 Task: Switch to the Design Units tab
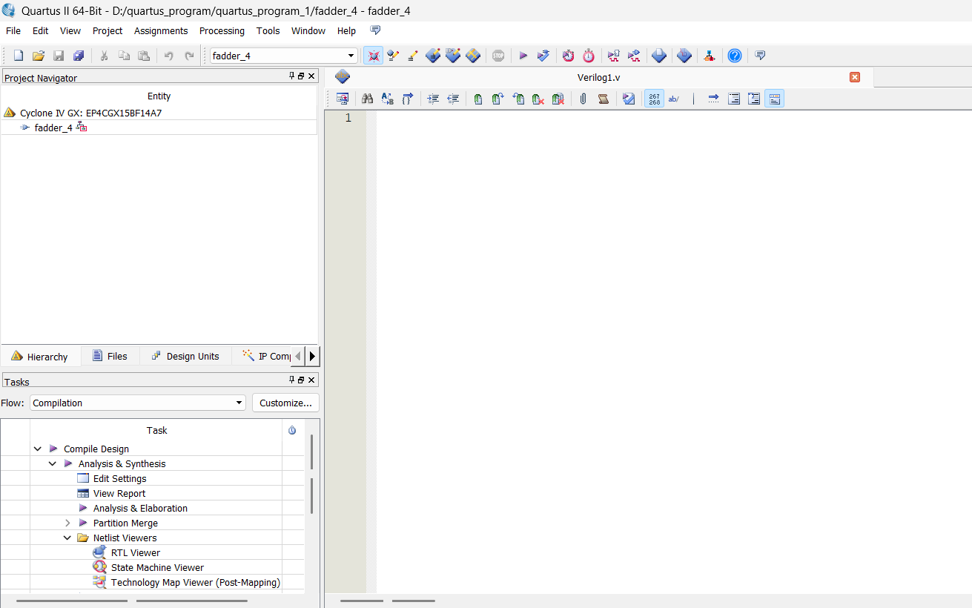[185, 356]
